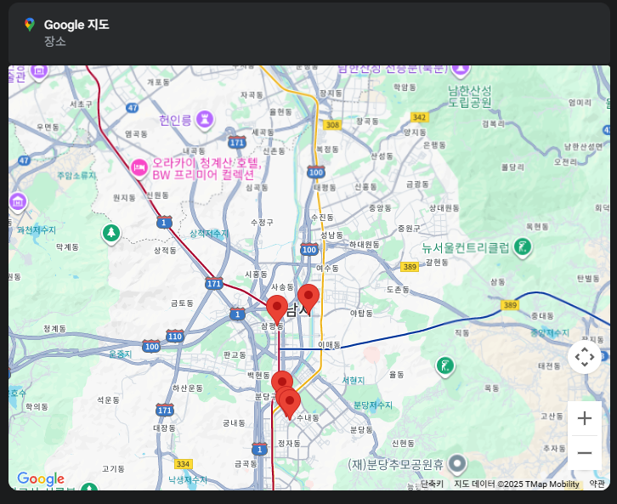Click the 남한산성면 label

(583, 146)
